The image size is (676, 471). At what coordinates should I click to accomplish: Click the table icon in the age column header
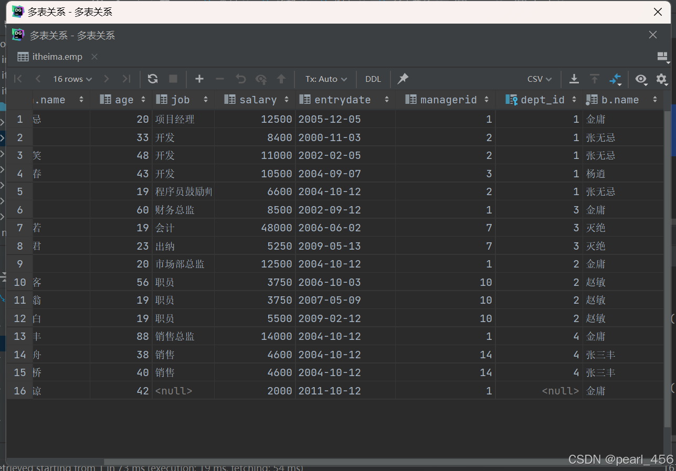[x=105, y=99]
